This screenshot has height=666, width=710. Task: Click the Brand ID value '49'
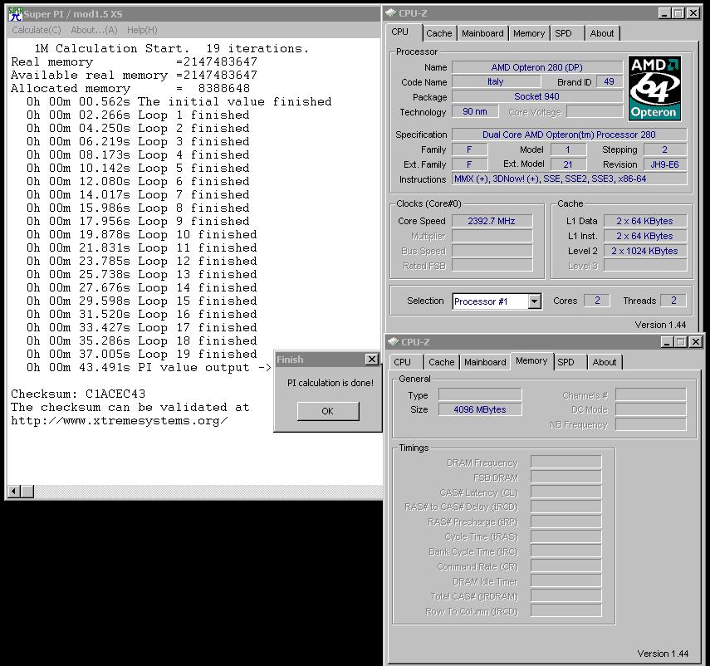point(609,82)
